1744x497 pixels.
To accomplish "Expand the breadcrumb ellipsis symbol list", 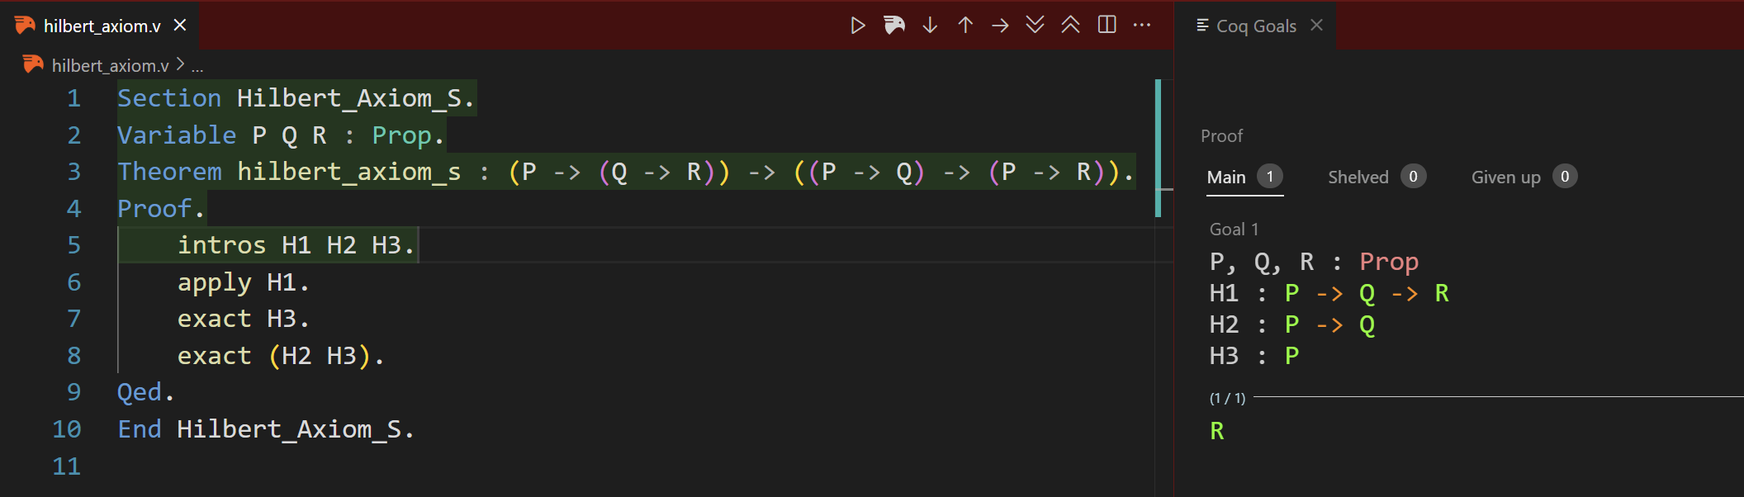I will (197, 66).
